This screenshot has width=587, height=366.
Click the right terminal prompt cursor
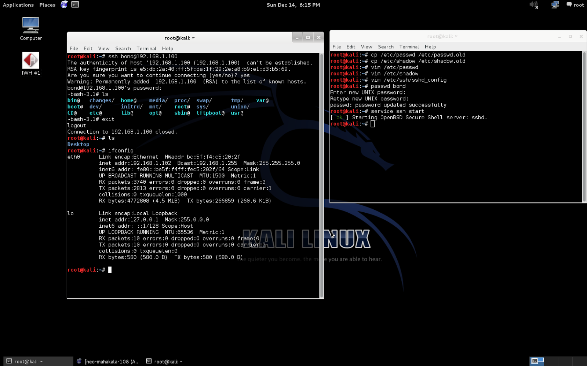tap(372, 124)
